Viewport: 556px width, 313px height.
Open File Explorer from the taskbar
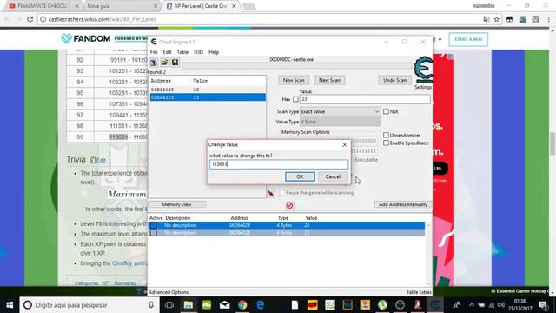click(x=189, y=305)
